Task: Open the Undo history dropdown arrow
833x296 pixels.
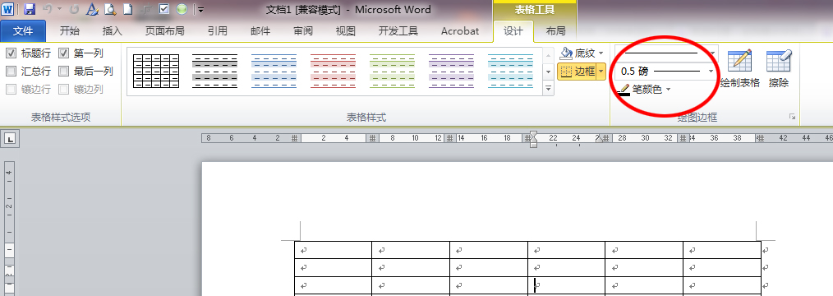Action: 59,9
